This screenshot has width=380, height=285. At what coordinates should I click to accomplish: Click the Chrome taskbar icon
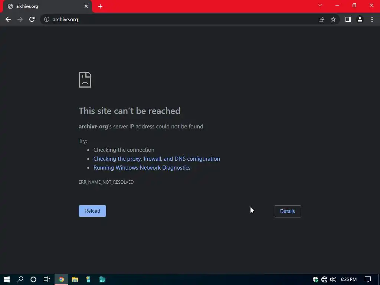pos(61,279)
